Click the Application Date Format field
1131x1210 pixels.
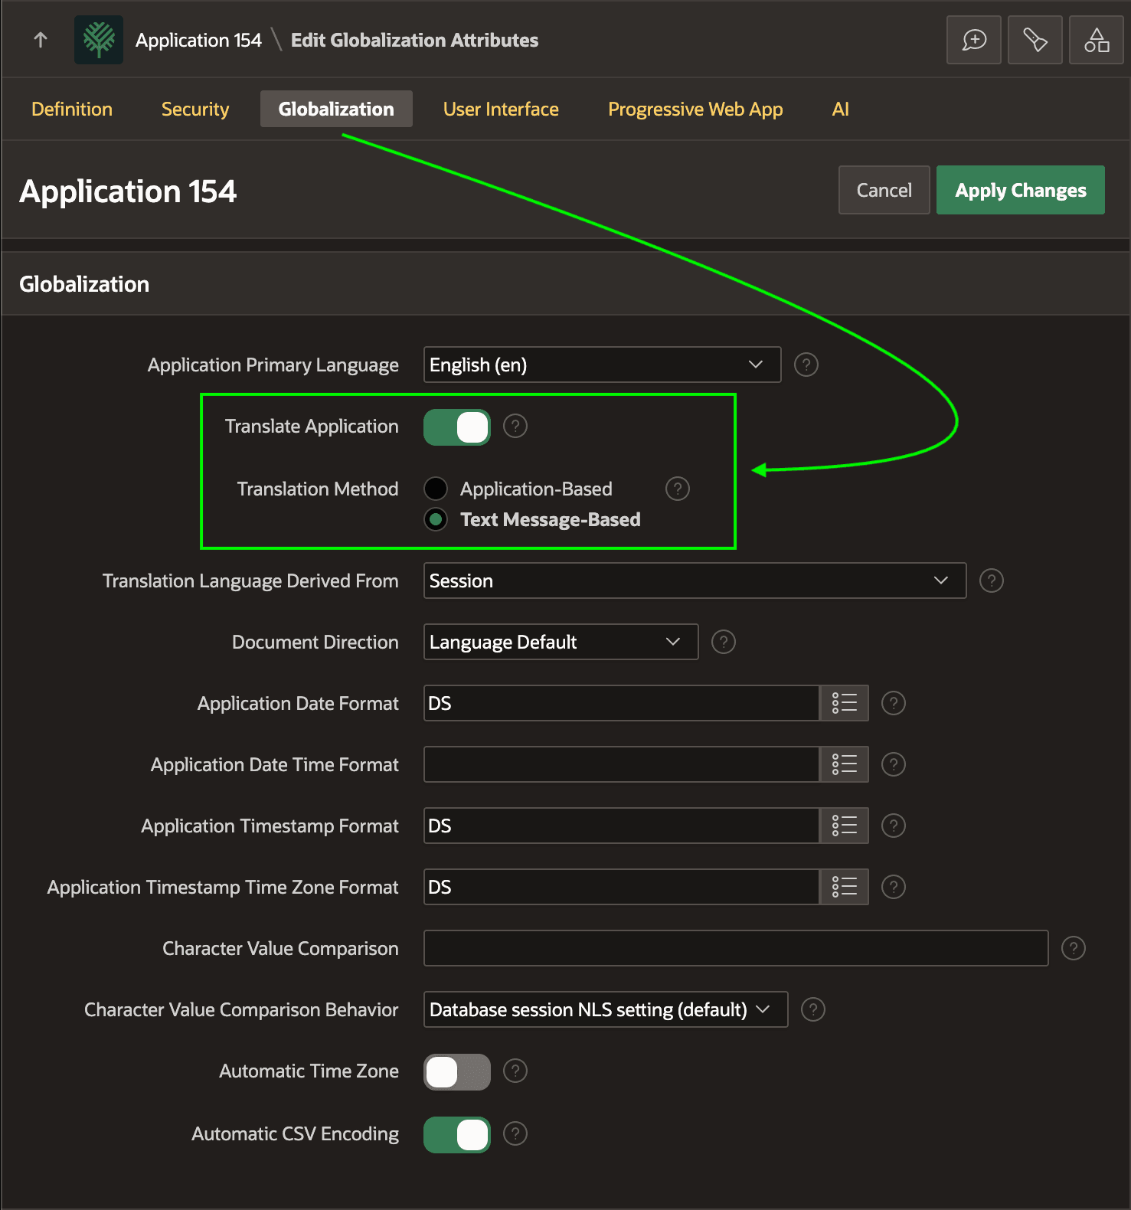click(622, 703)
